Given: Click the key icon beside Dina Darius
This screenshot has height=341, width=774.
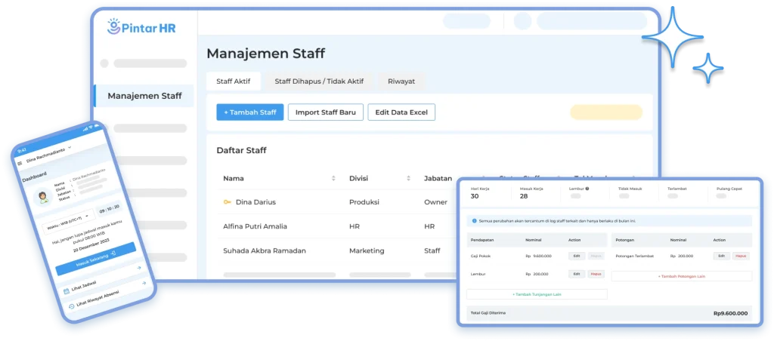Looking at the screenshot, I should (x=227, y=202).
